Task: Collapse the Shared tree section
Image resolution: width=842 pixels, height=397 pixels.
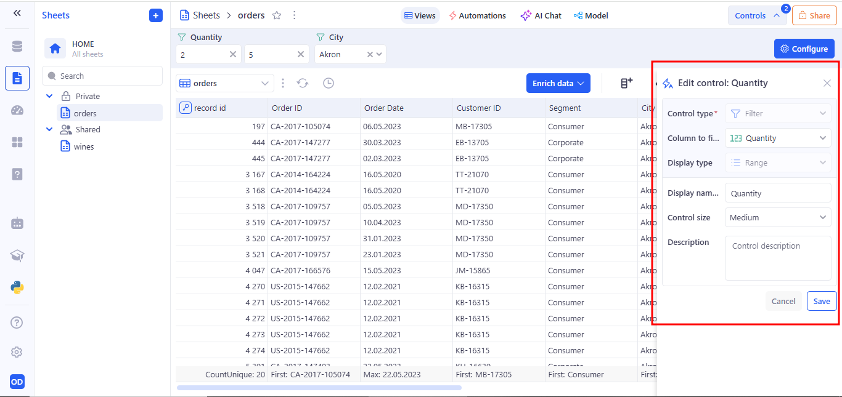Action: pyautogui.click(x=49, y=130)
